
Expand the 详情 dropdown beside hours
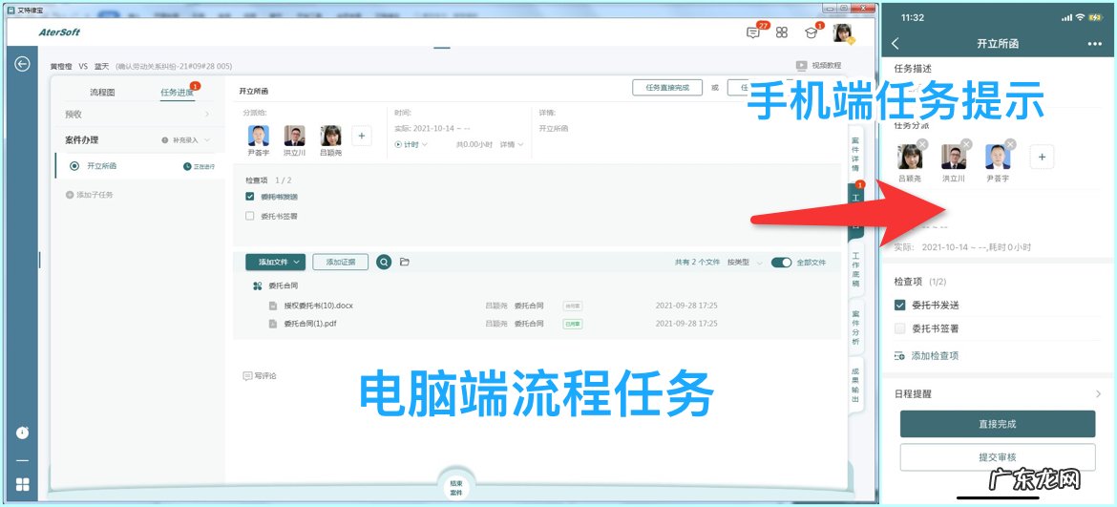pos(512,144)
